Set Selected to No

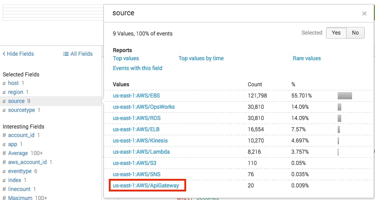tap(355, 33)
